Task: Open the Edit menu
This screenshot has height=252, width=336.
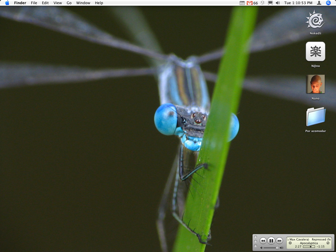Action: [x=45, y=3]
